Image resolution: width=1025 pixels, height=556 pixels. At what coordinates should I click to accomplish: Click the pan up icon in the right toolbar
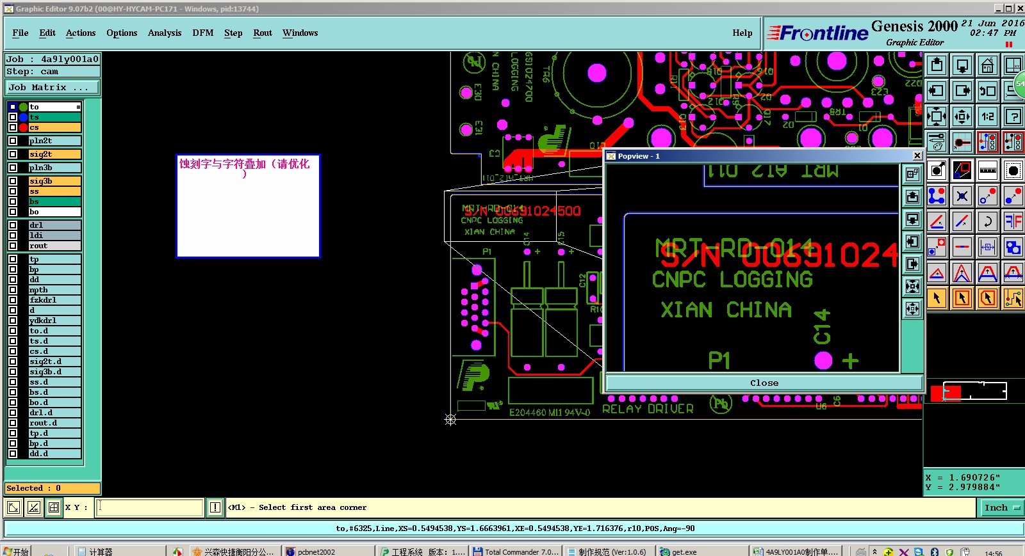pyautogui.click(x=937, y=65)
